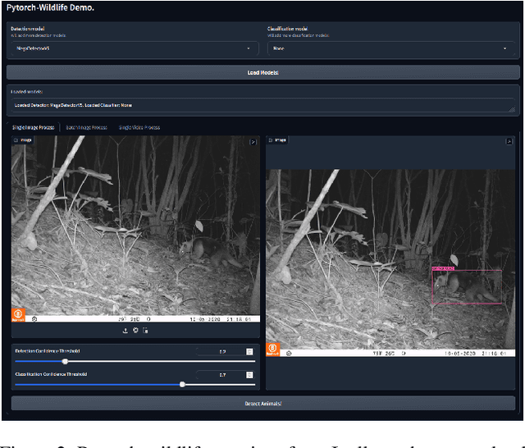Clear the input image with top-right icon
Viewport: 525px width, 448px height.
(253, 142)
